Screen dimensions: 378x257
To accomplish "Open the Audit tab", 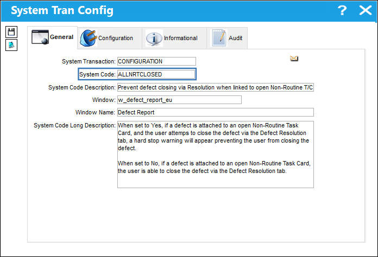I will [x=227, y=38].
